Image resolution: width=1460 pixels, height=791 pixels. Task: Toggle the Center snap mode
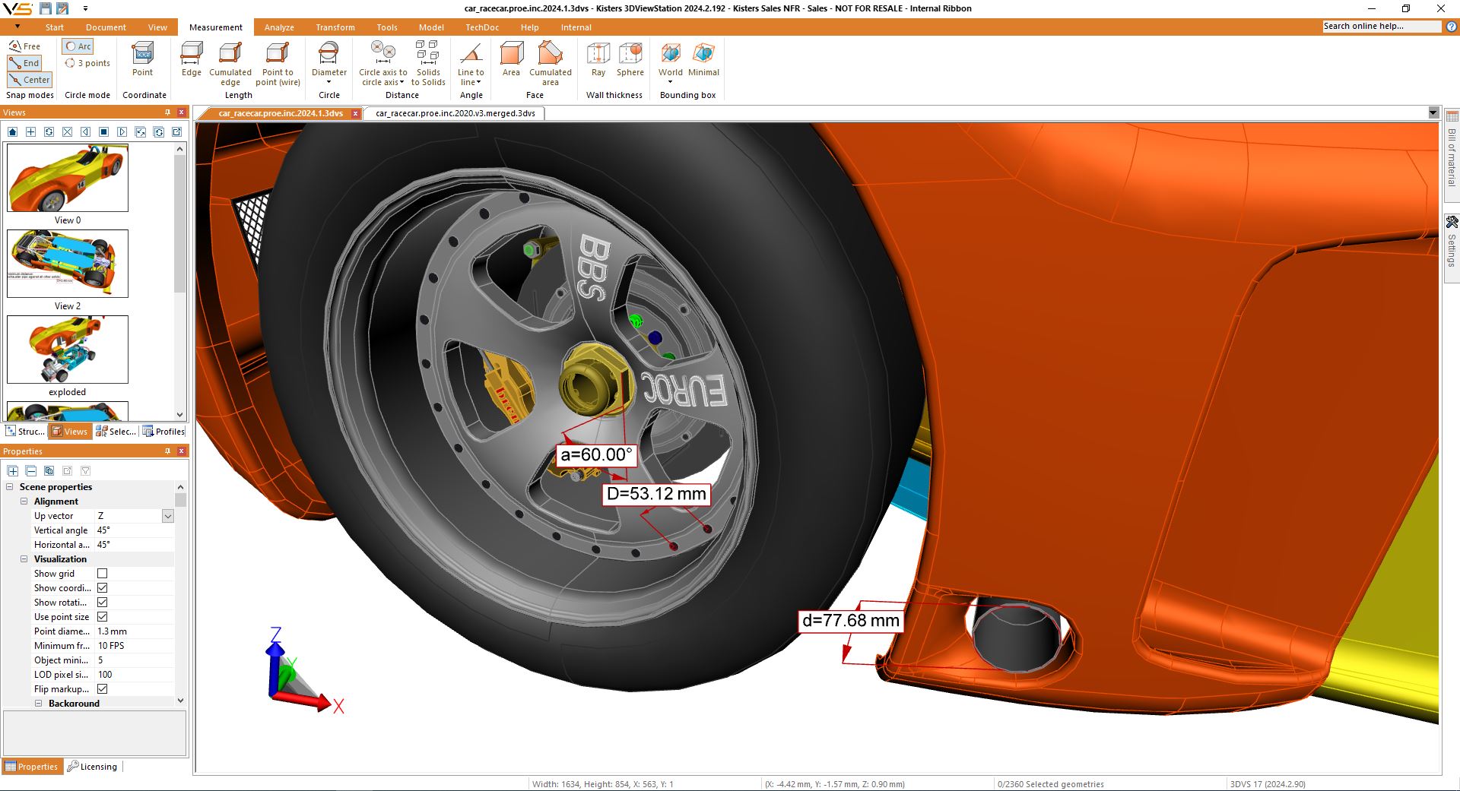click(30, 80)
